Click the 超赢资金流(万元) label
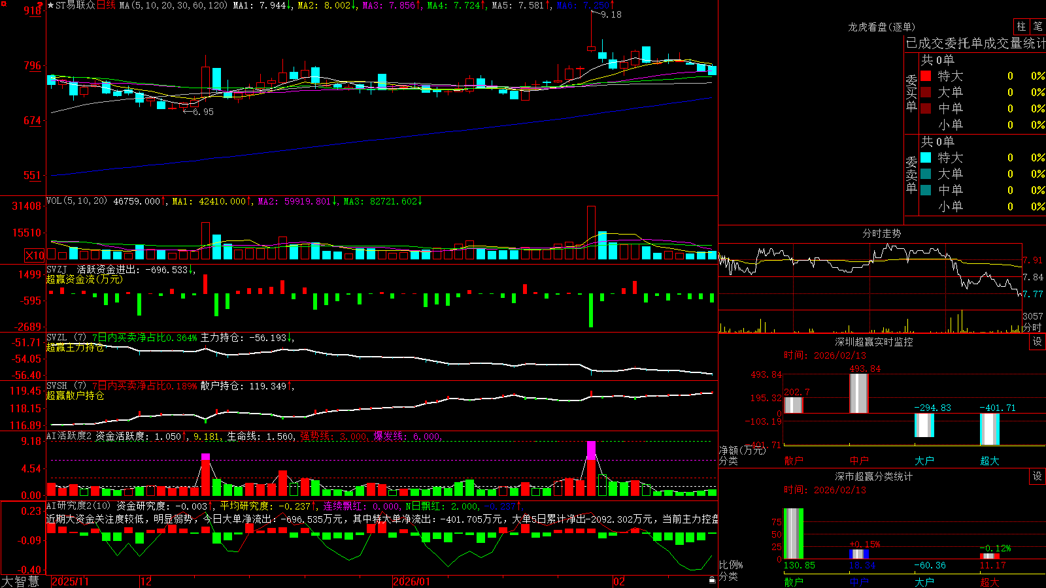The height and width of the screenshot is (588, 1046). (84, 279)
